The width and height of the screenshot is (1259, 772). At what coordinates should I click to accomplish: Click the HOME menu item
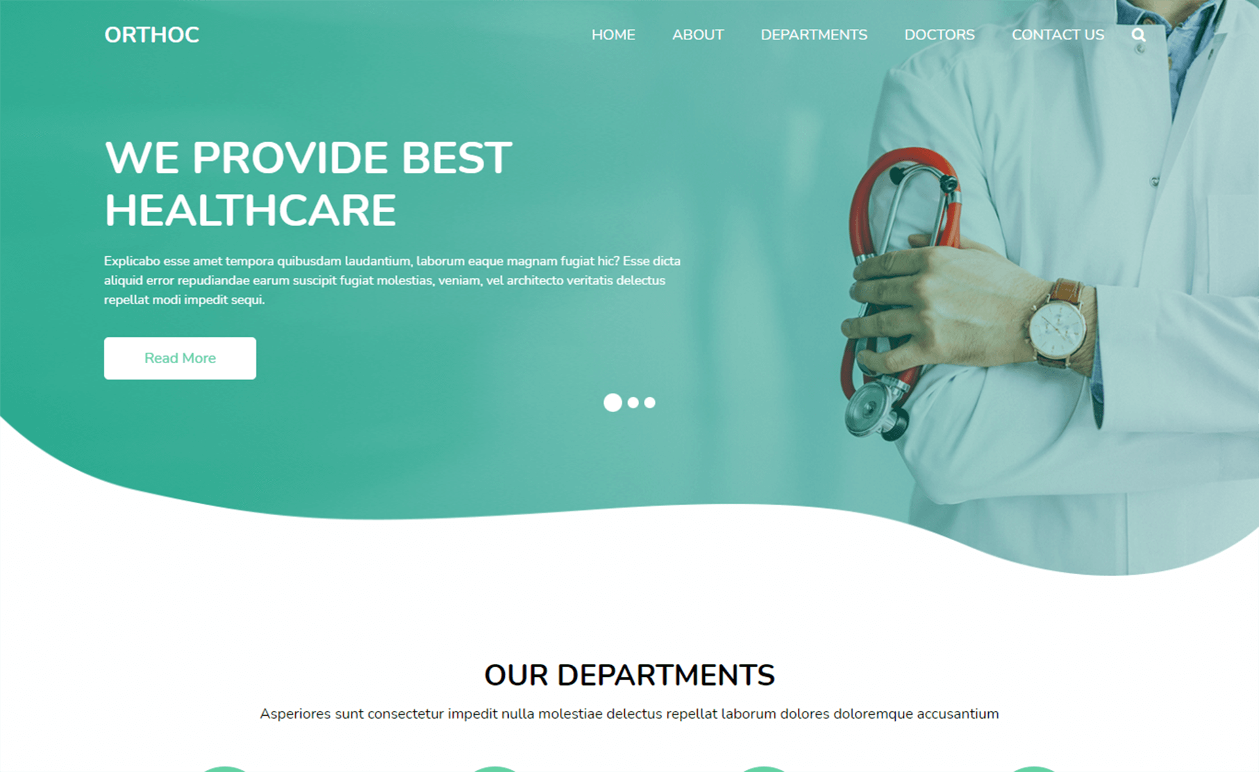(613, 34)
